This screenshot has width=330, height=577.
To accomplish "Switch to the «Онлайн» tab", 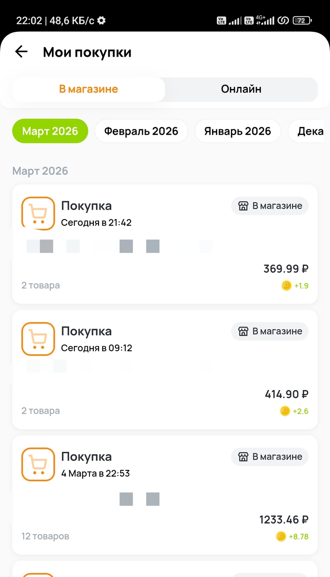I will pyautogui.click(x=241, y=89).
